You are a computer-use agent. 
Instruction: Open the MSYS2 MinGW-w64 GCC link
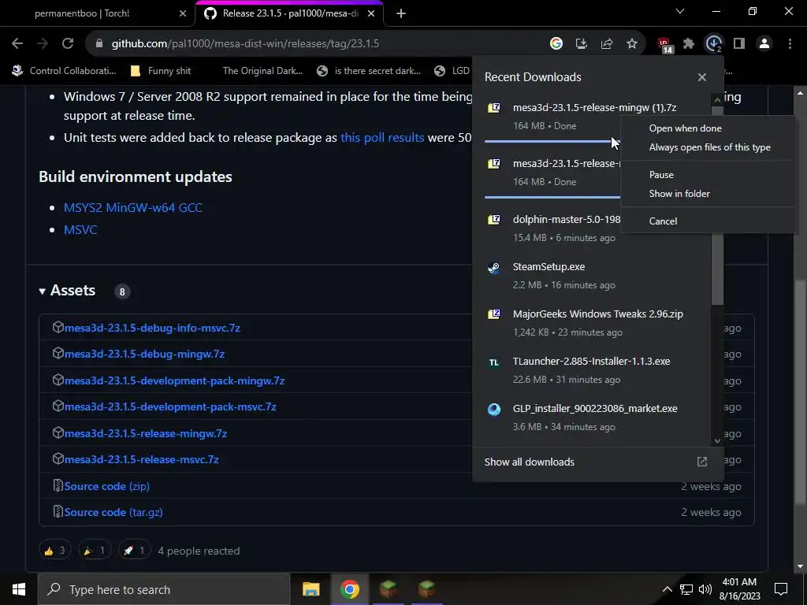[x=132, y=208]
